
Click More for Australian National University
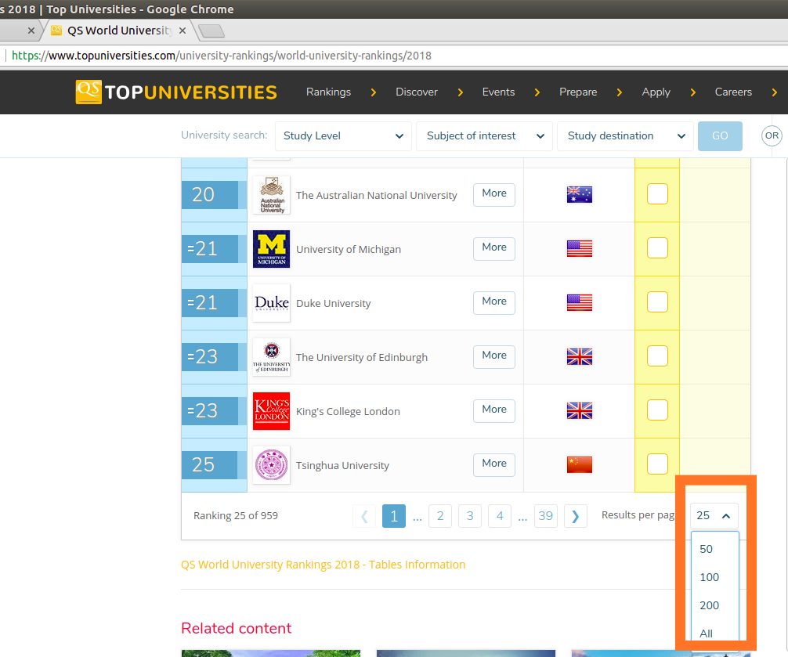(x=494, y=194)
